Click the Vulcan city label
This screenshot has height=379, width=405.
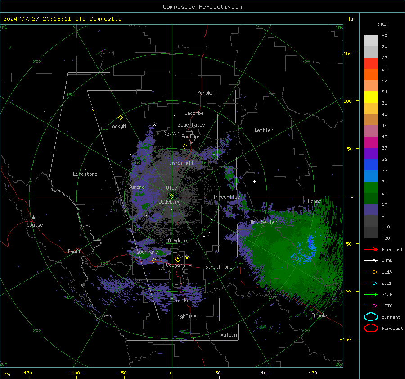(x=229, y=335)
